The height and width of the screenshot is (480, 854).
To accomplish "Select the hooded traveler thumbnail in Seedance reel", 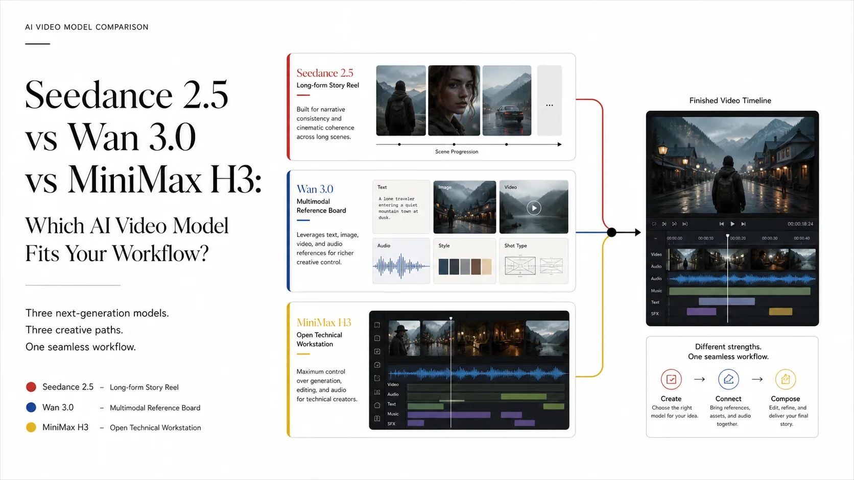I will [x=401, y=100].
